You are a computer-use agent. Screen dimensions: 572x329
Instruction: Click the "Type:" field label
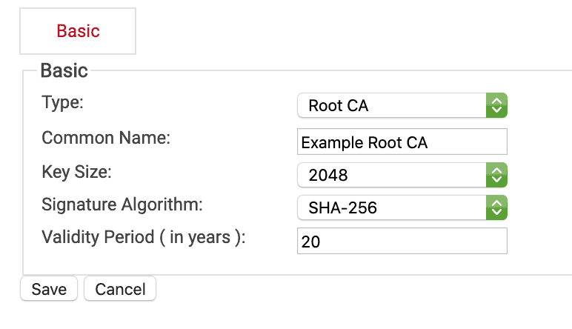click(x=63, y=102)
